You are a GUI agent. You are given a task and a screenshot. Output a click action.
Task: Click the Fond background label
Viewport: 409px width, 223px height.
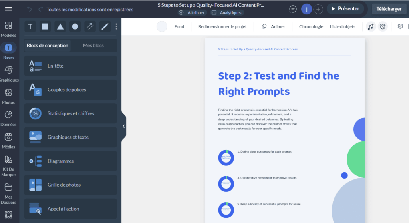[x=179, y=26]
